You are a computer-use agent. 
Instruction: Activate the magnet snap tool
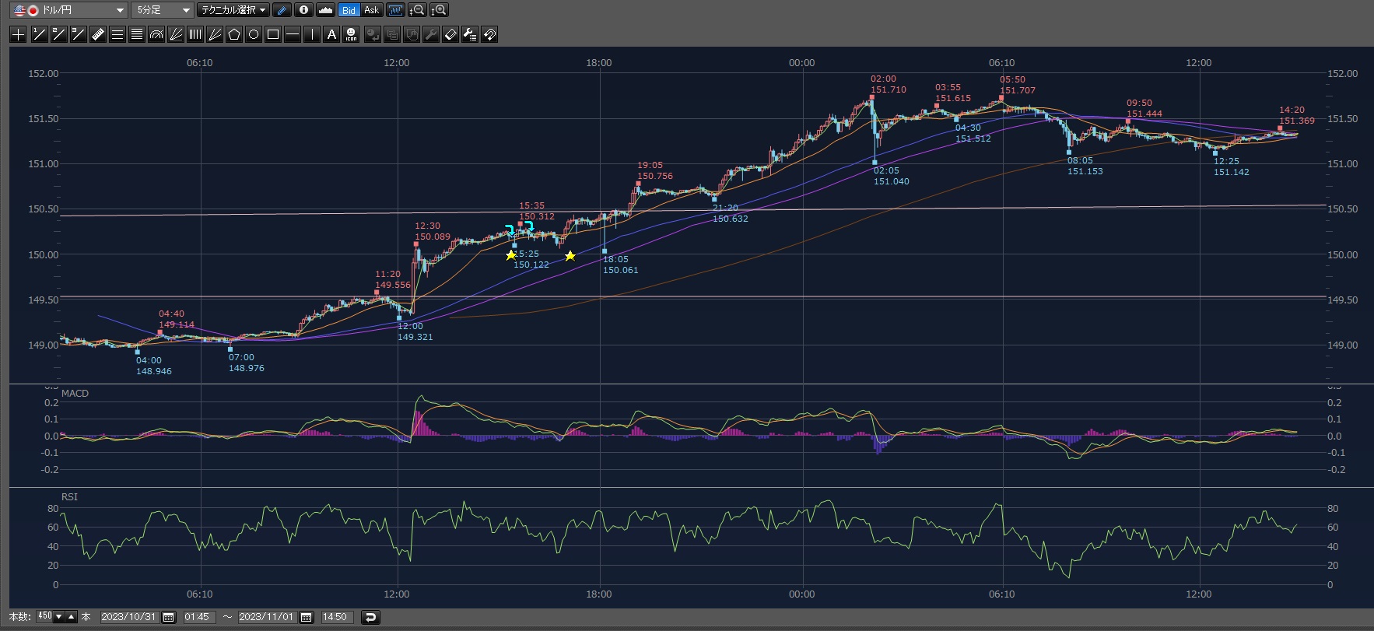[489, 34]
